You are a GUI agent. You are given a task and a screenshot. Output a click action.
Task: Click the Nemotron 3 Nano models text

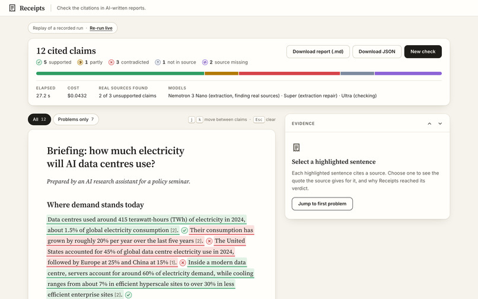[272, 96]
